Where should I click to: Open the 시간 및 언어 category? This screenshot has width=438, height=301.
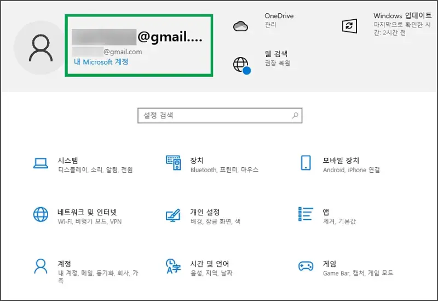pos(199,268)
